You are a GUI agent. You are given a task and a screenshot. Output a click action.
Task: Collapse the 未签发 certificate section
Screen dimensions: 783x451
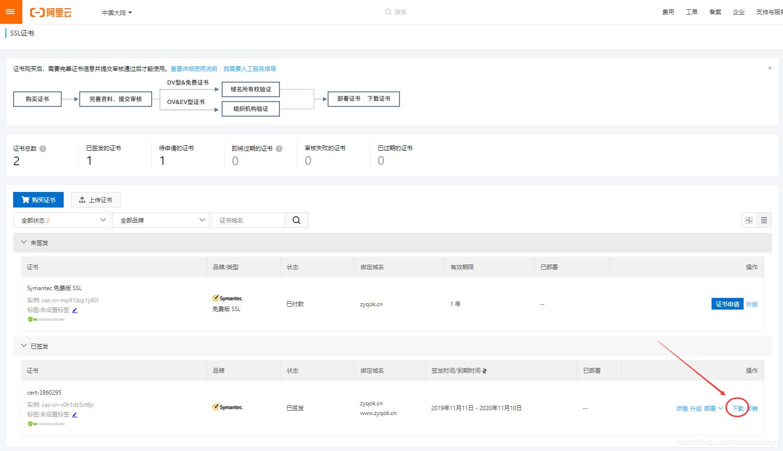[x=23, y=242]
